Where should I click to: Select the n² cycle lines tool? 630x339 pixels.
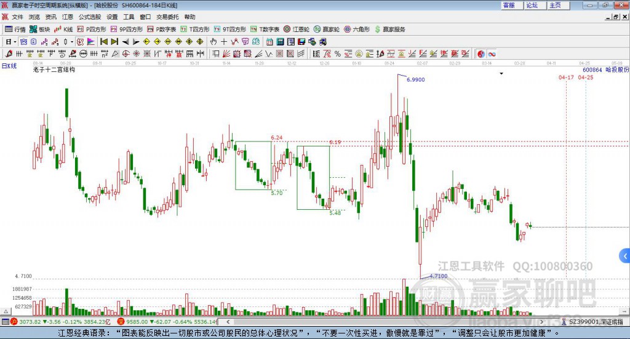[x=105, y=54]
